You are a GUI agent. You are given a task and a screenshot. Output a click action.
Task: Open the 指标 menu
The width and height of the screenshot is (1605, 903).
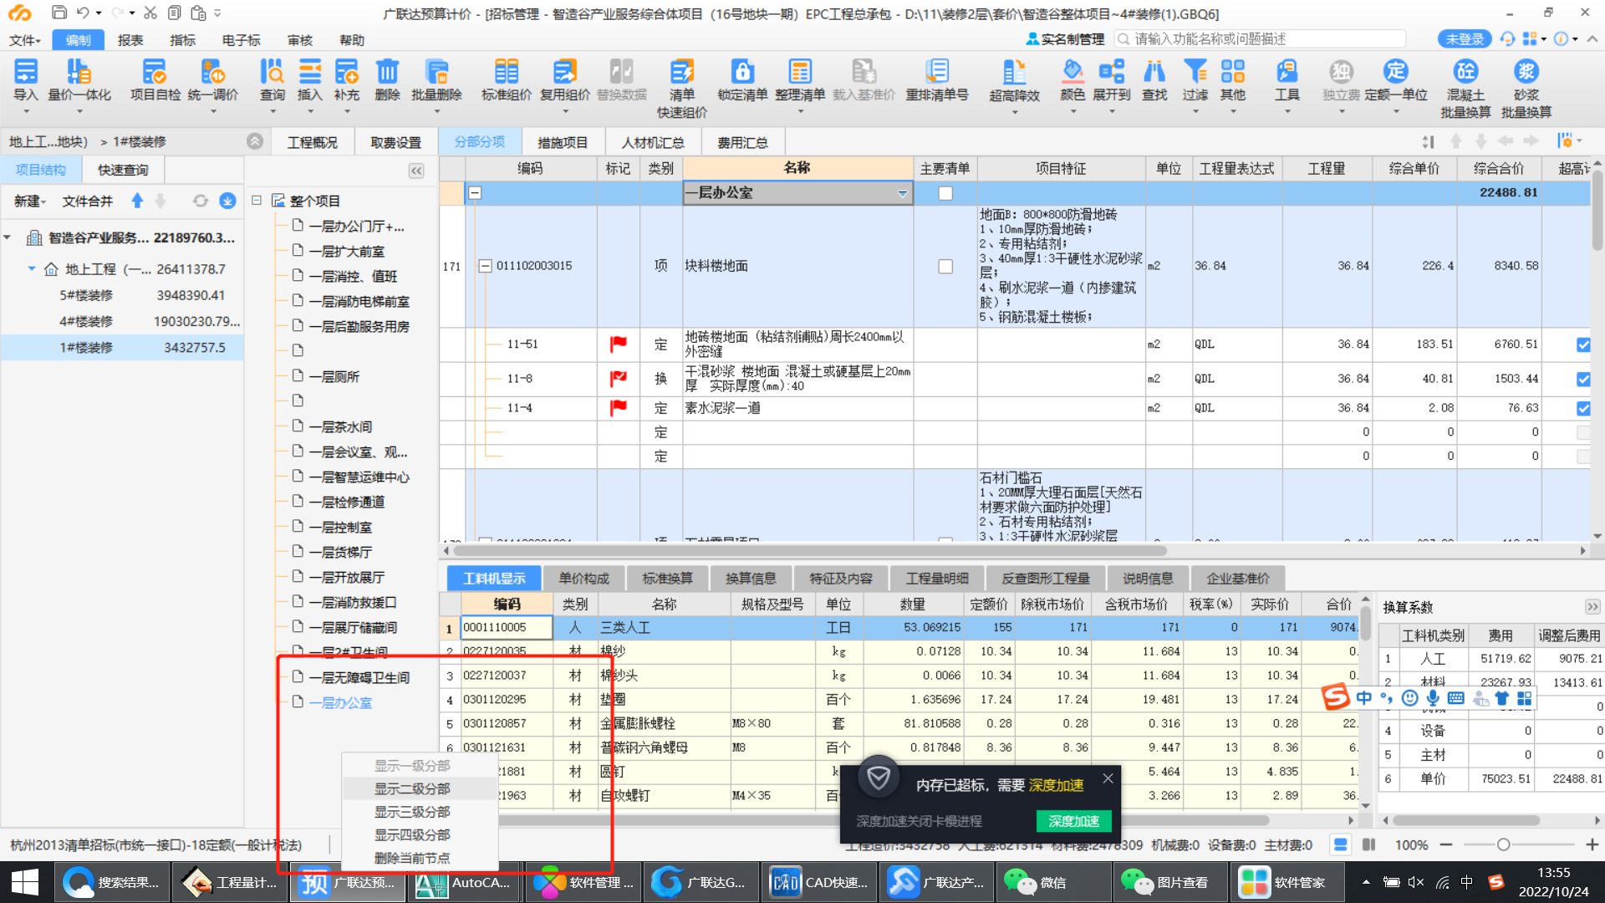182,39
